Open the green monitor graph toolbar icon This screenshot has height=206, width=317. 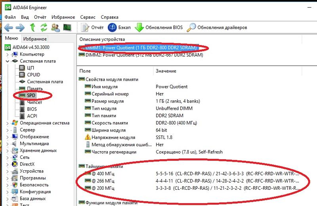tap(67, 27)
